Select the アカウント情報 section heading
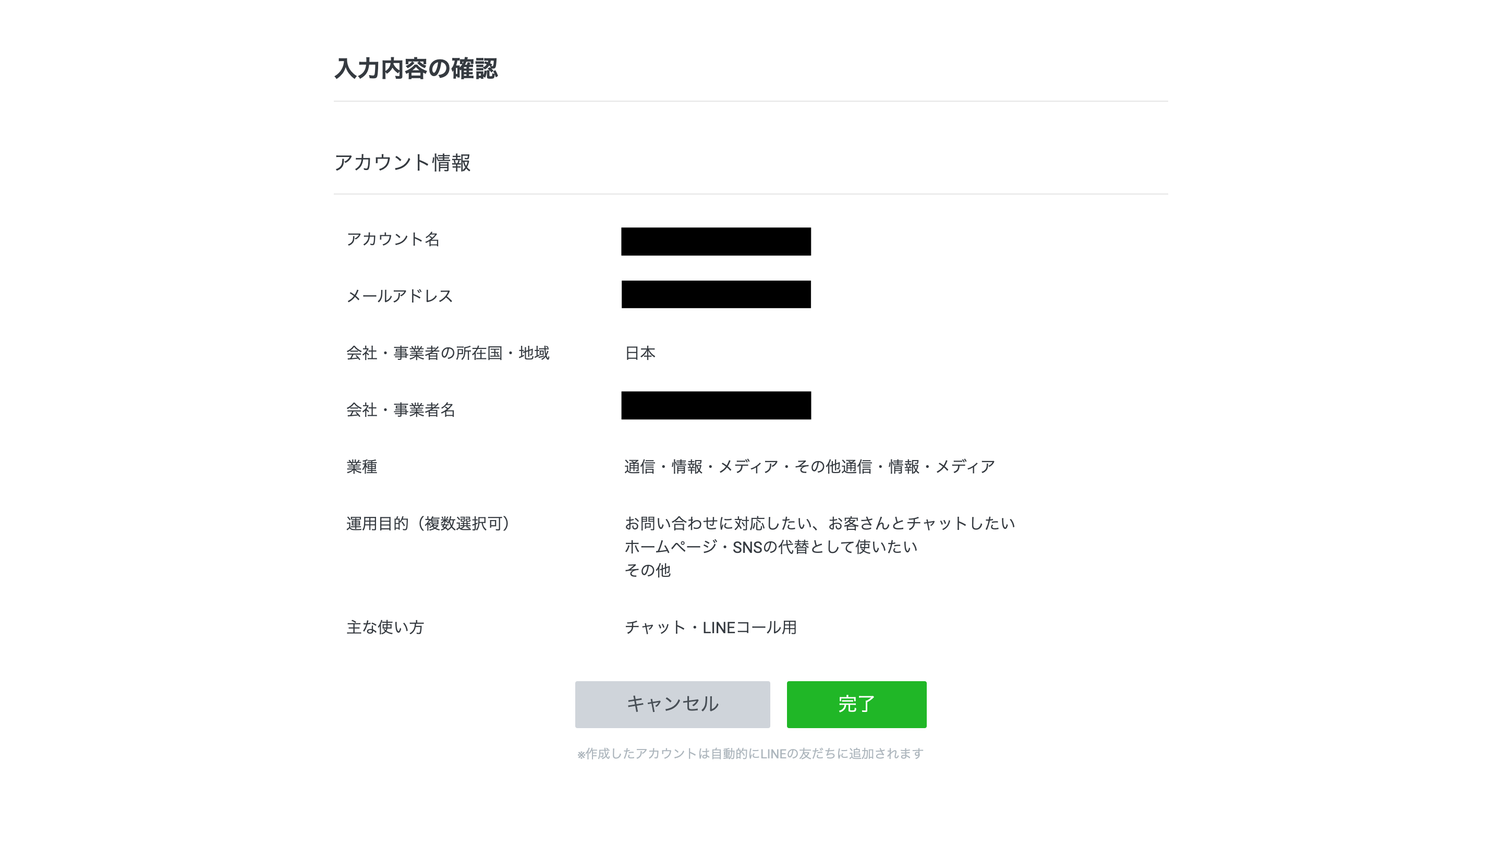 click(402, 163)
